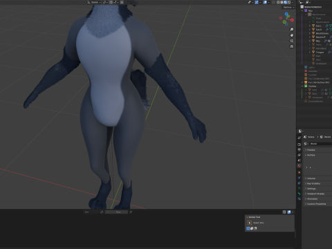Switch to rendered viewport shading
The height and width of the screenshot is (249, 332).
click(289, 2)
